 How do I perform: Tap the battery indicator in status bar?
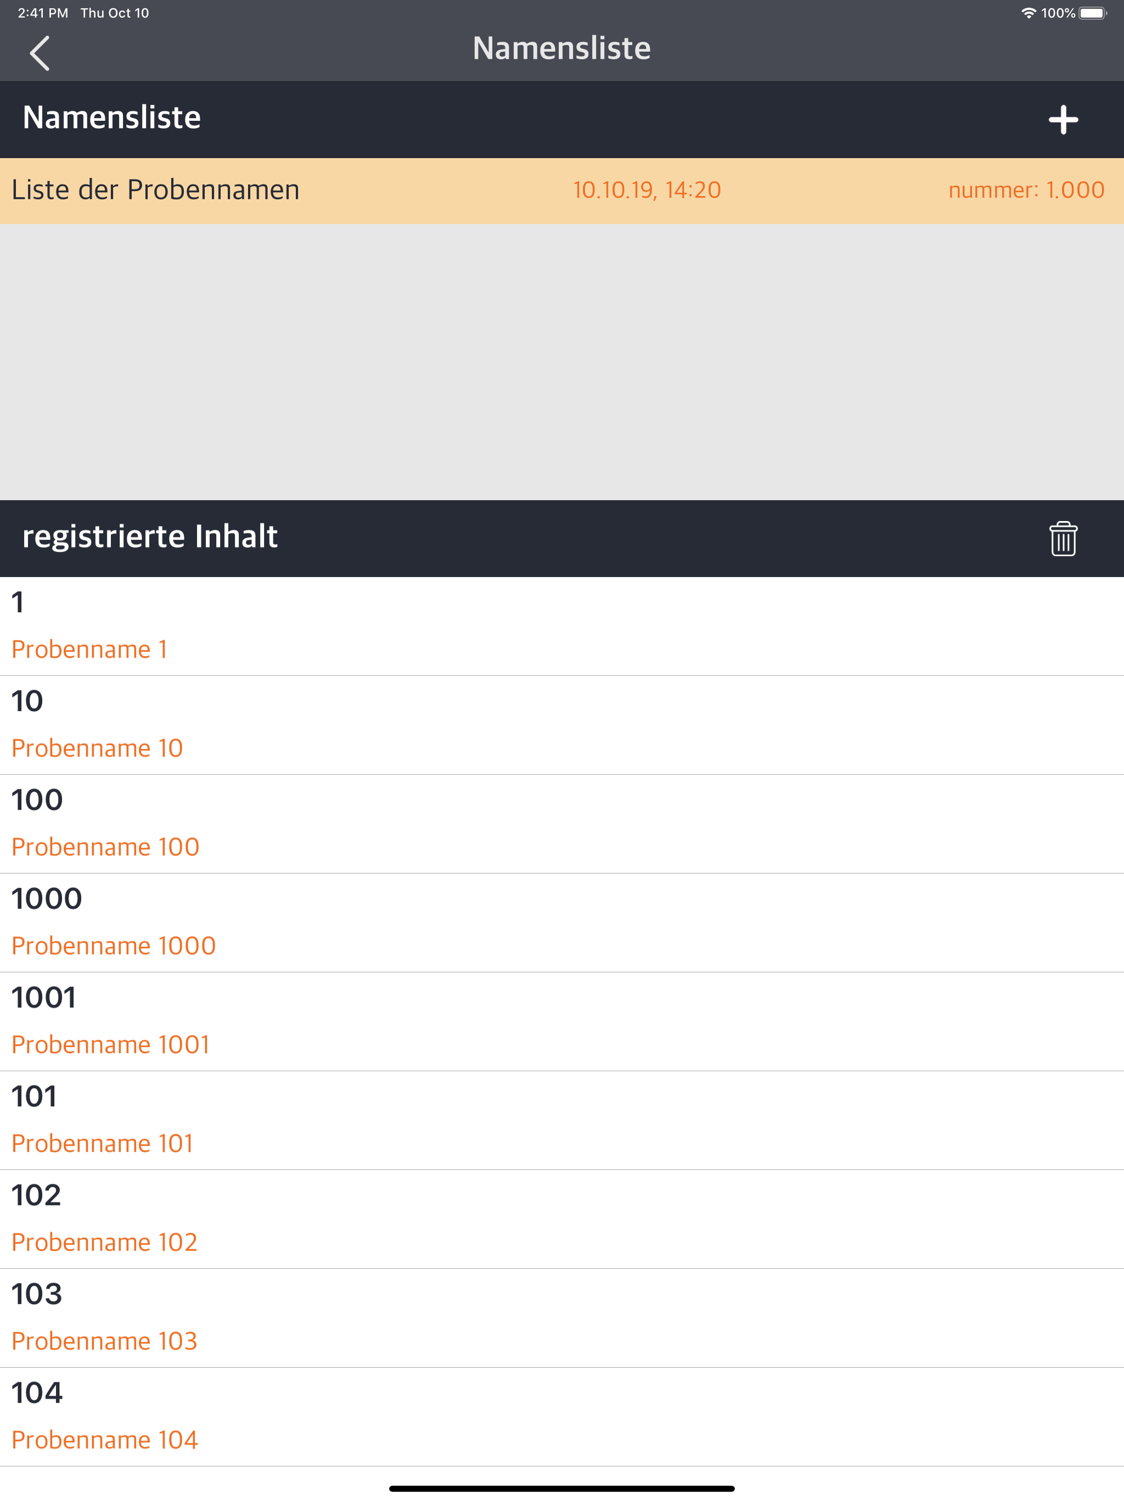(1092, 14)
